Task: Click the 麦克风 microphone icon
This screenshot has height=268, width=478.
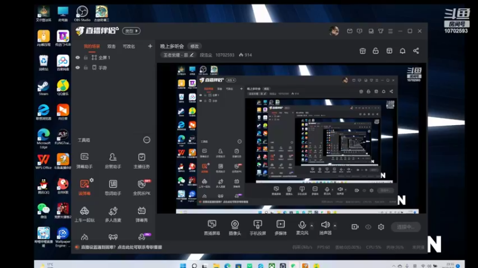Action: (302, 225)
